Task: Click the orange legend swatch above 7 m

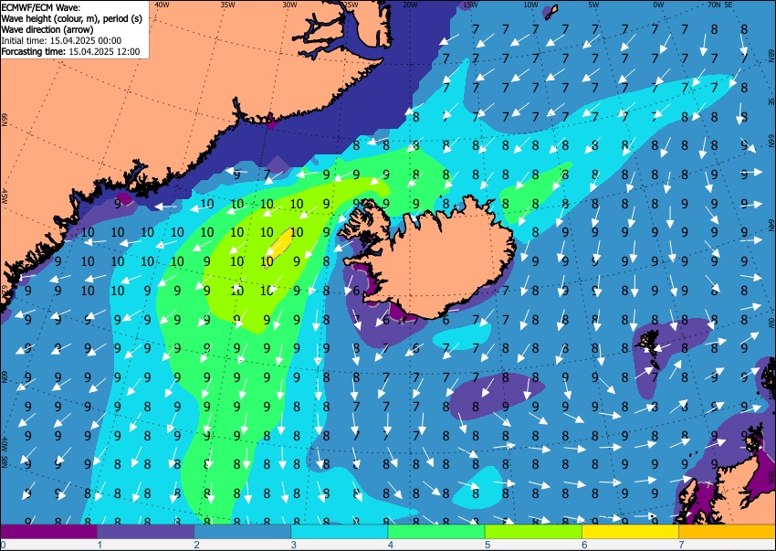Action: pos(727,532)
